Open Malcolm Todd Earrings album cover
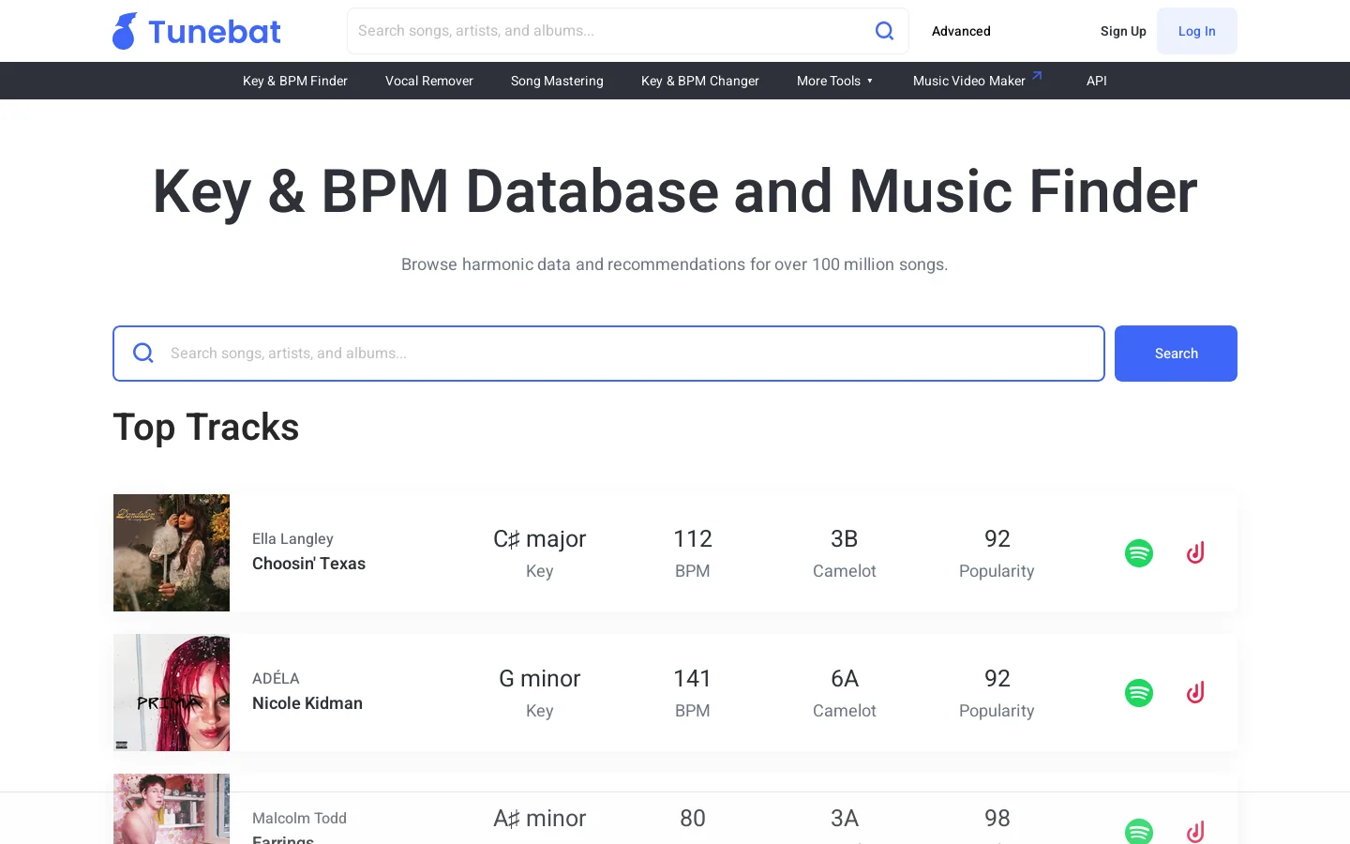The height and width of the screenshot is (844, 1350). coord(172,808)
